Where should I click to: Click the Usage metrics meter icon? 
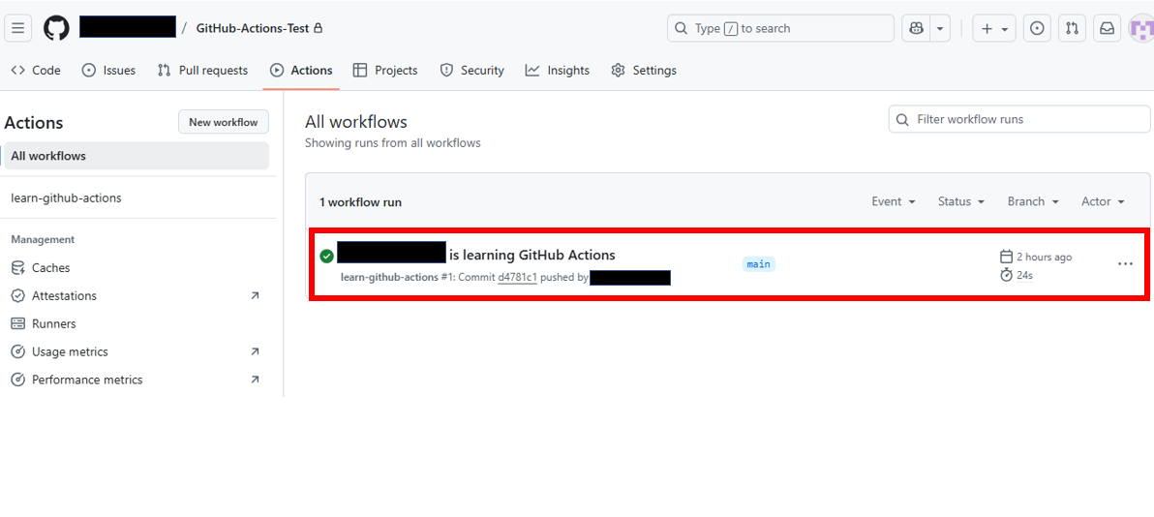pyautogui.click(x=18, y=352)
